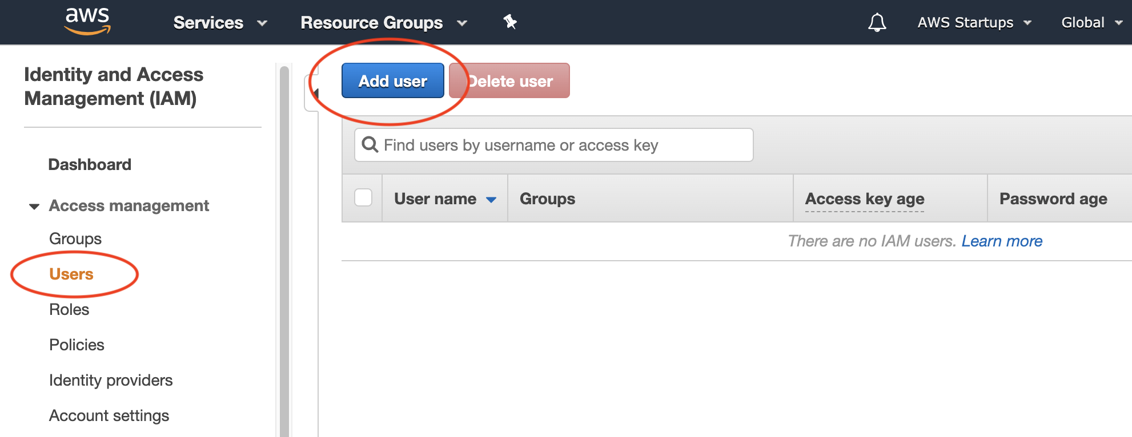Toggle the select-all users checkbox
The width and height of the screenshot is (1132, 437).
pyautogui.click(x=363, y=198)
